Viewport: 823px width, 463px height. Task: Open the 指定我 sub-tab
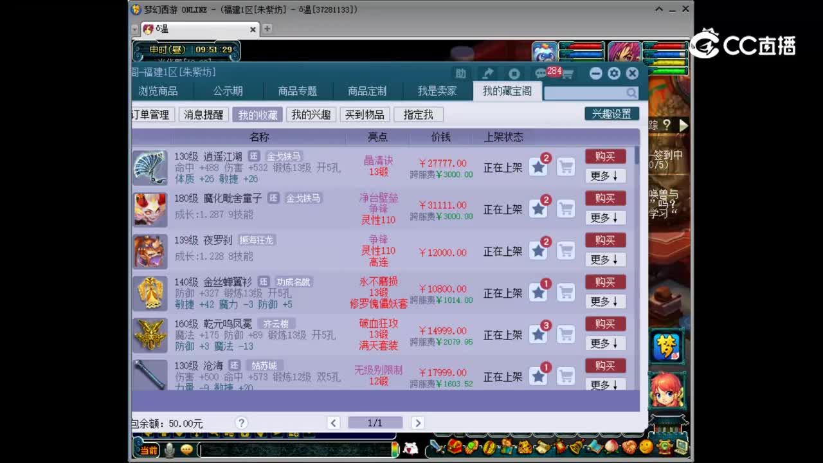pos(419,114)
